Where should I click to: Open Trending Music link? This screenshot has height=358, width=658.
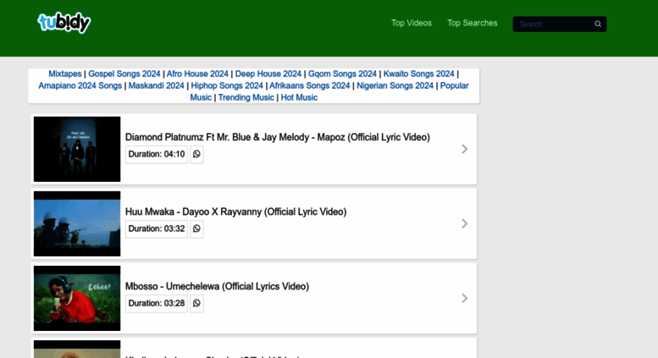click(x=246, y=97)
